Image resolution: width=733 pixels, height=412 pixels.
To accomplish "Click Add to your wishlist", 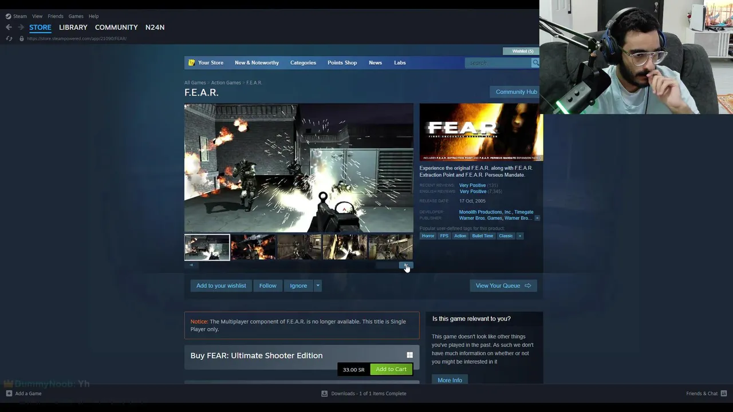I will [x=221, y=286].
